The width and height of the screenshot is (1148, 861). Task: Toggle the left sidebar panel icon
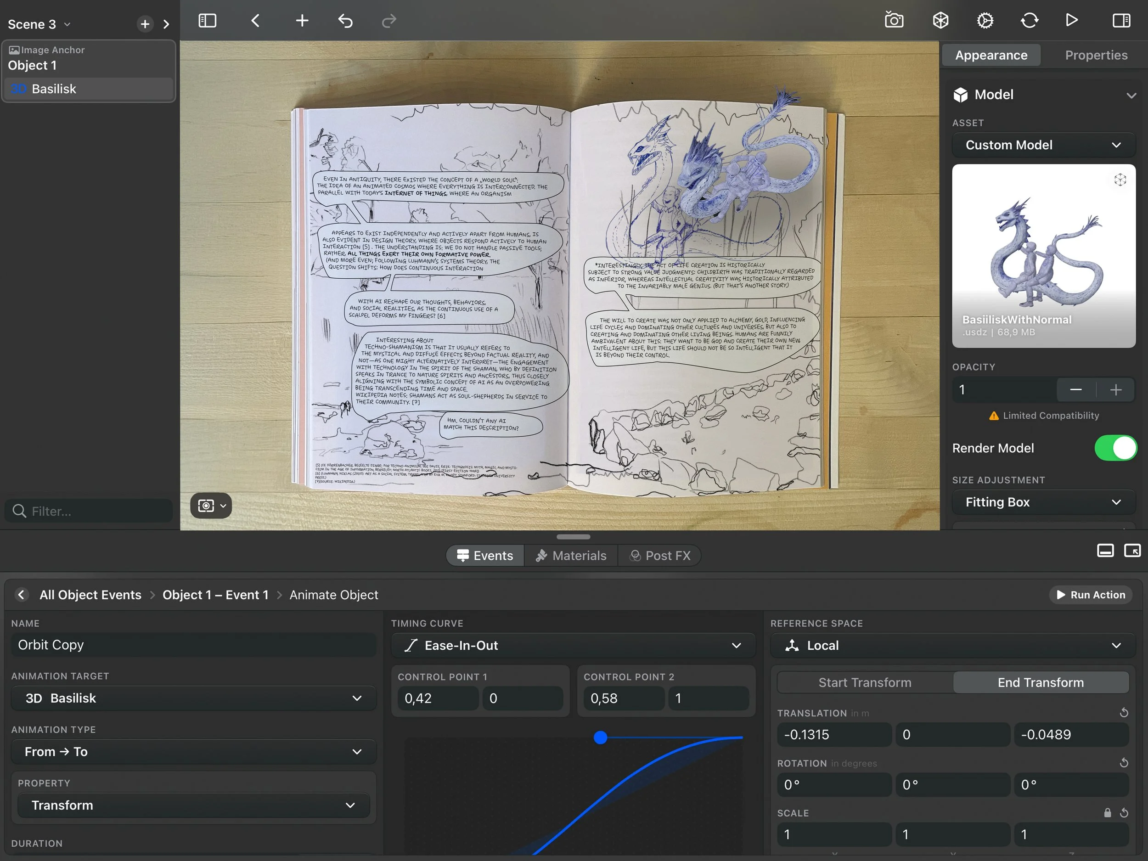coord(207,21)
